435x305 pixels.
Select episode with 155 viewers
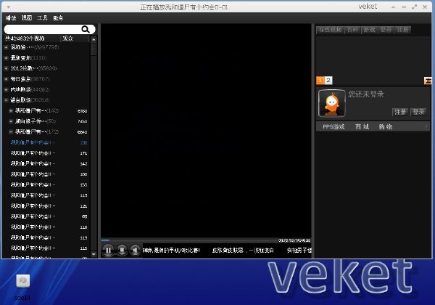49,184
